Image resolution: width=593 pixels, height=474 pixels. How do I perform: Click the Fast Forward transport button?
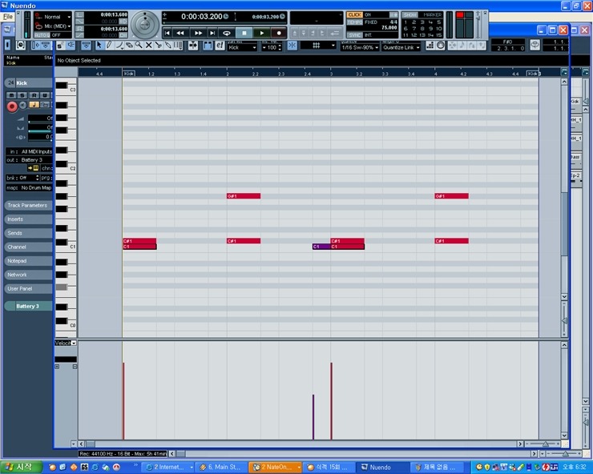point(198,33)
